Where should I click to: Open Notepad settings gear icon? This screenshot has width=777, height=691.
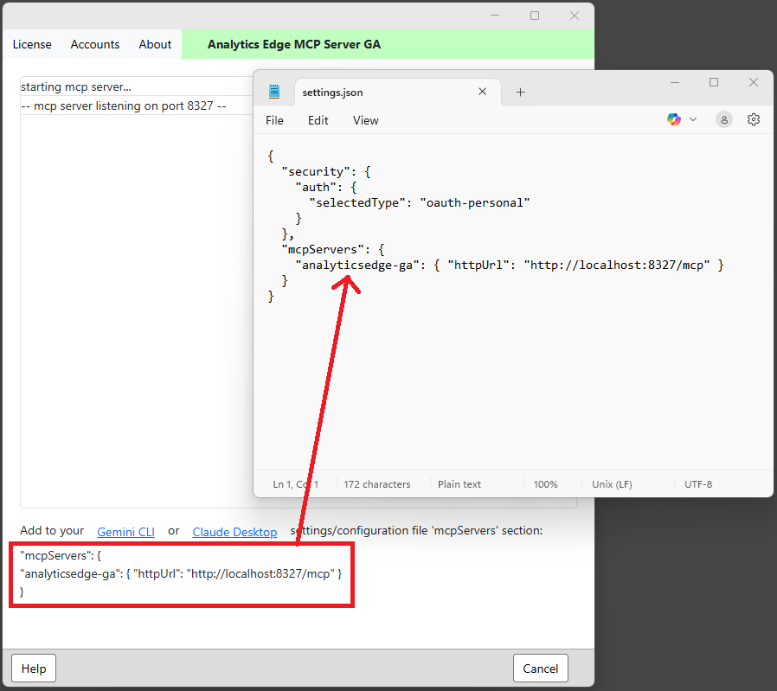coord(754,119)
